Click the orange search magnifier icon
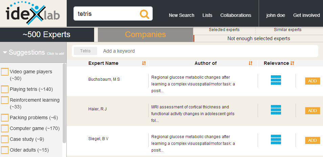Viewport: 323px width, 157px height. click(144, 14)
